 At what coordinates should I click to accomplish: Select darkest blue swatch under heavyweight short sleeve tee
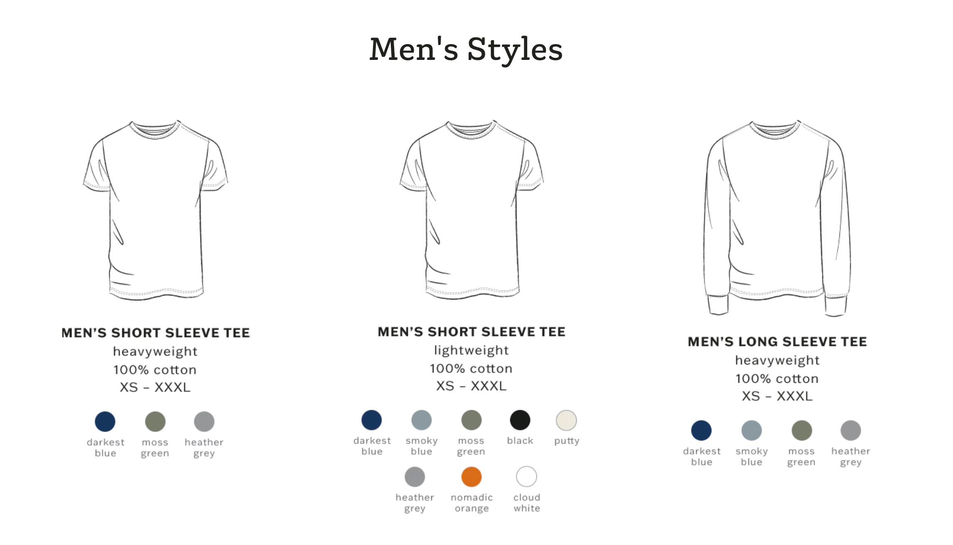tap(105, 421)
